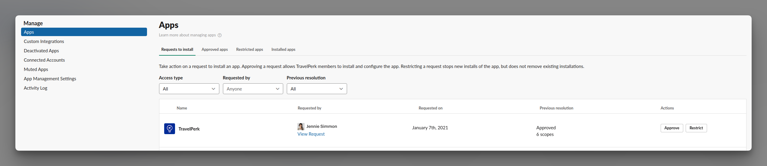Screen dimensions: 767x166
Task: Click the Previous resolution column header
Action: (556, 108)
